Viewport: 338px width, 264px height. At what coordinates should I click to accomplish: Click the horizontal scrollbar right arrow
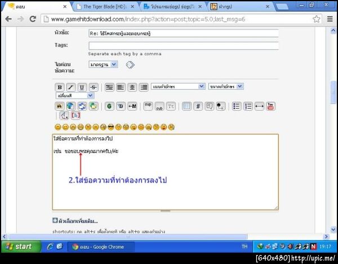click(326, 236)
